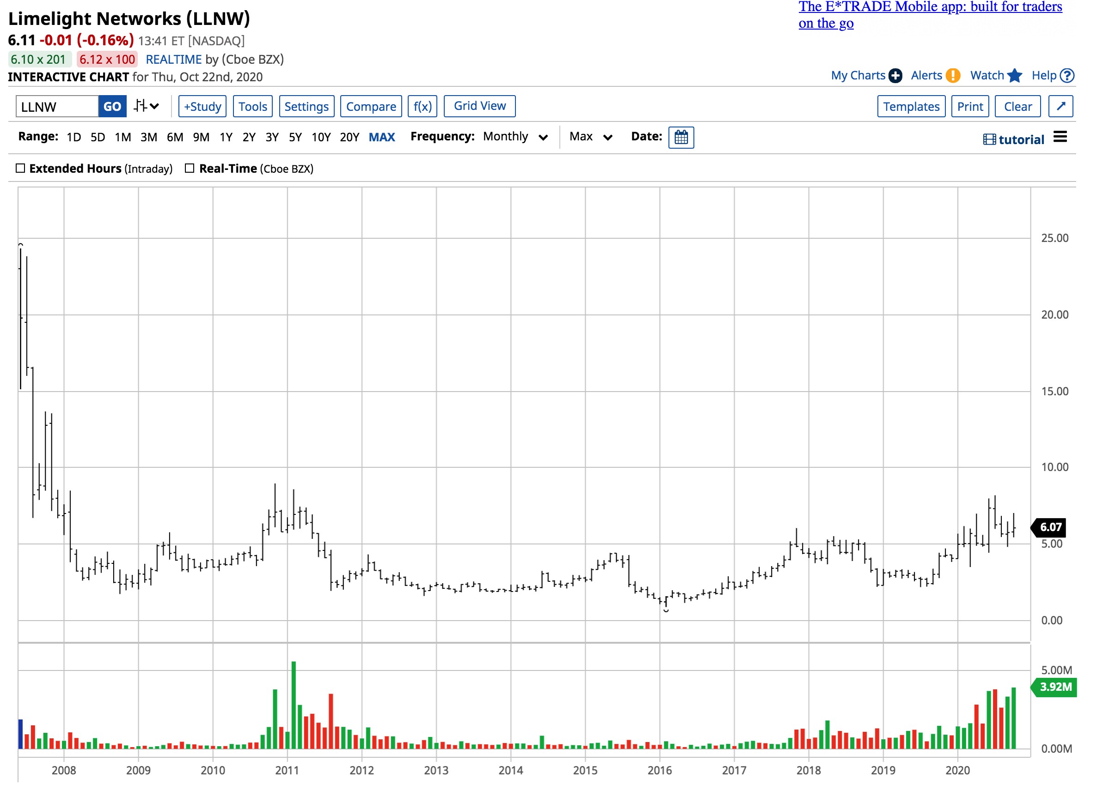Open the Templates button
This screenshot has width=1103, height=797.
(x=912, y=106)
